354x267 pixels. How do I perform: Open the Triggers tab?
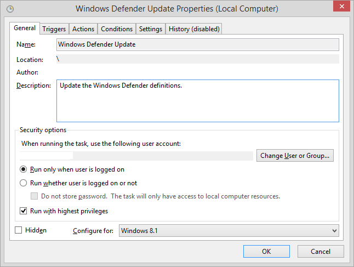point(54,29)
